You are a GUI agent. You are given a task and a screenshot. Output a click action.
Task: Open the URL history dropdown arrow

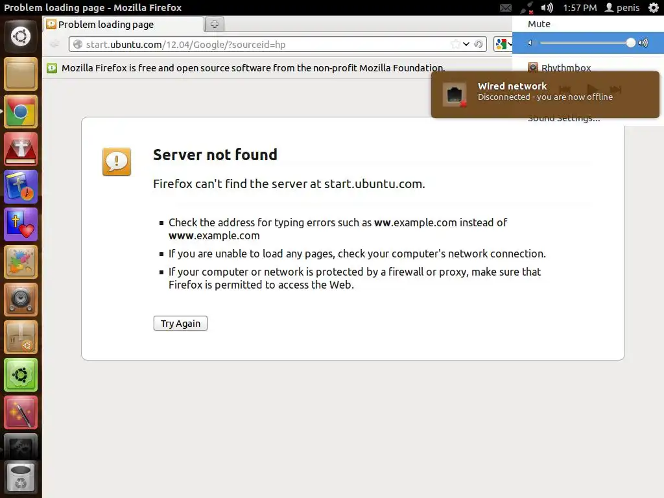pyautogui.click(x=466, y=44)
